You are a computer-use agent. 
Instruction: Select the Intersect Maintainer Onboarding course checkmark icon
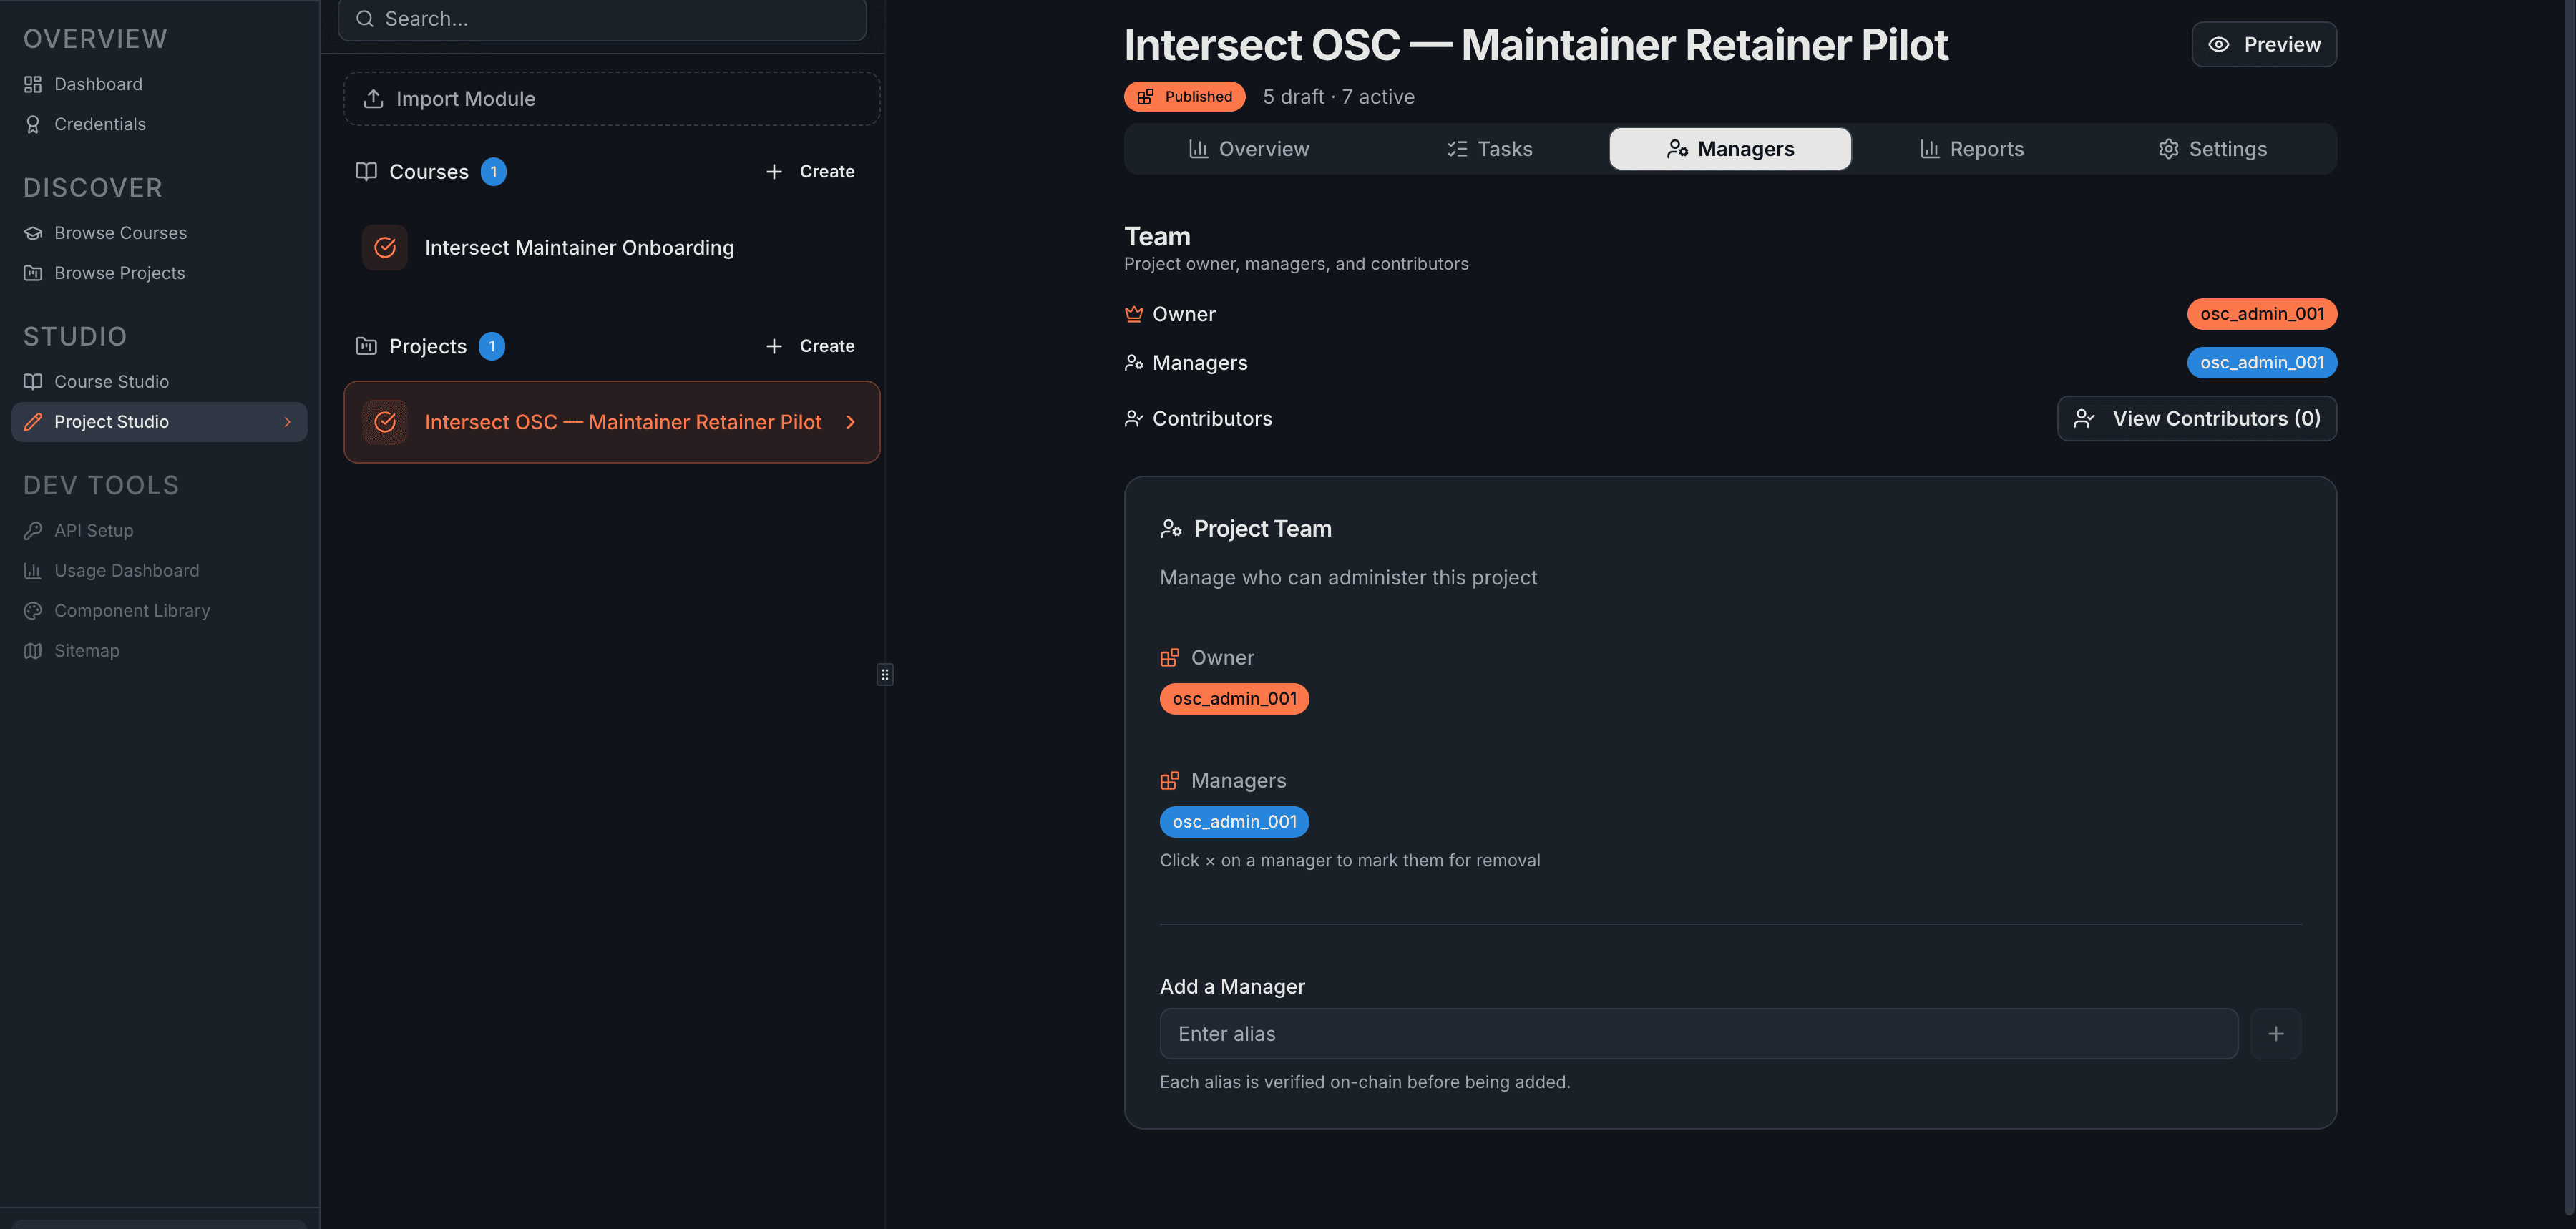point(385,247)
